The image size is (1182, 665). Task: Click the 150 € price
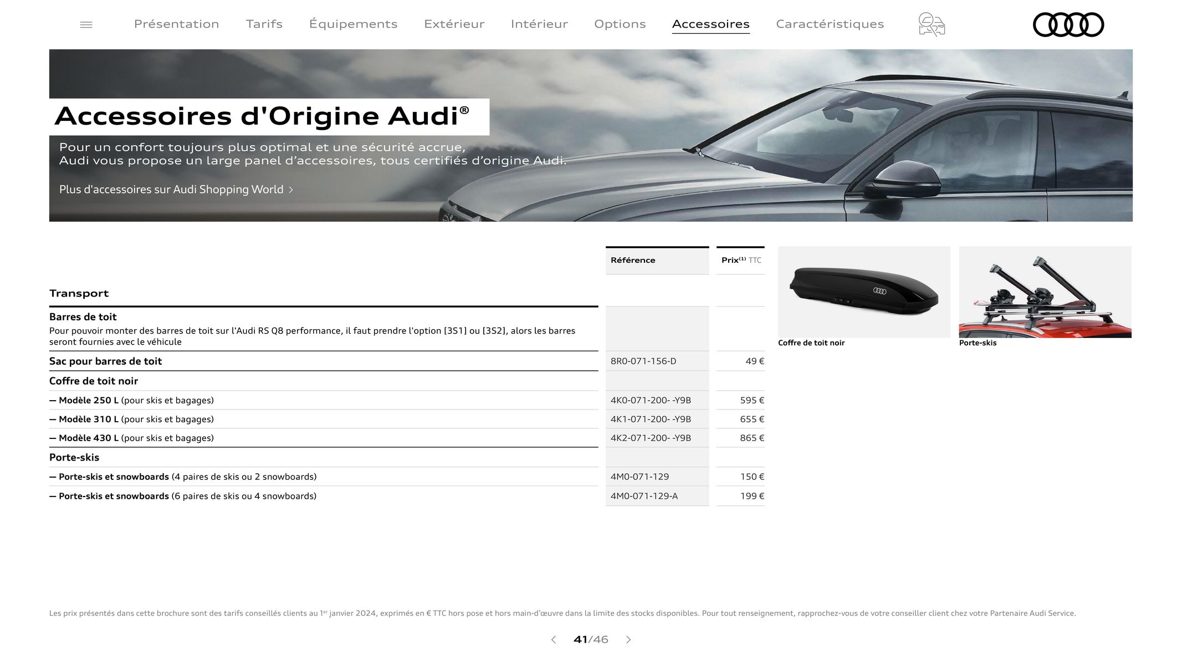(752, 477)
